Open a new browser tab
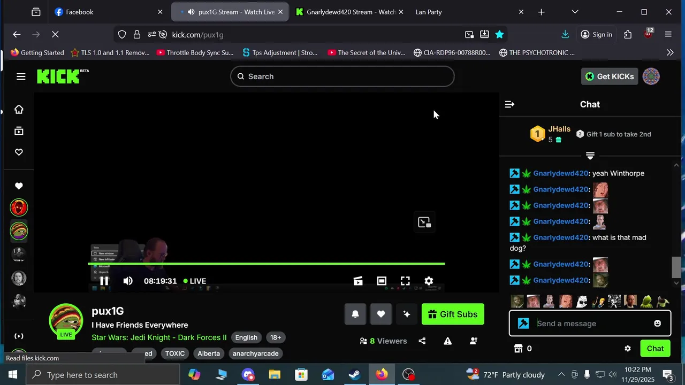This screenshot has height=385, width=685. point(542,12)
